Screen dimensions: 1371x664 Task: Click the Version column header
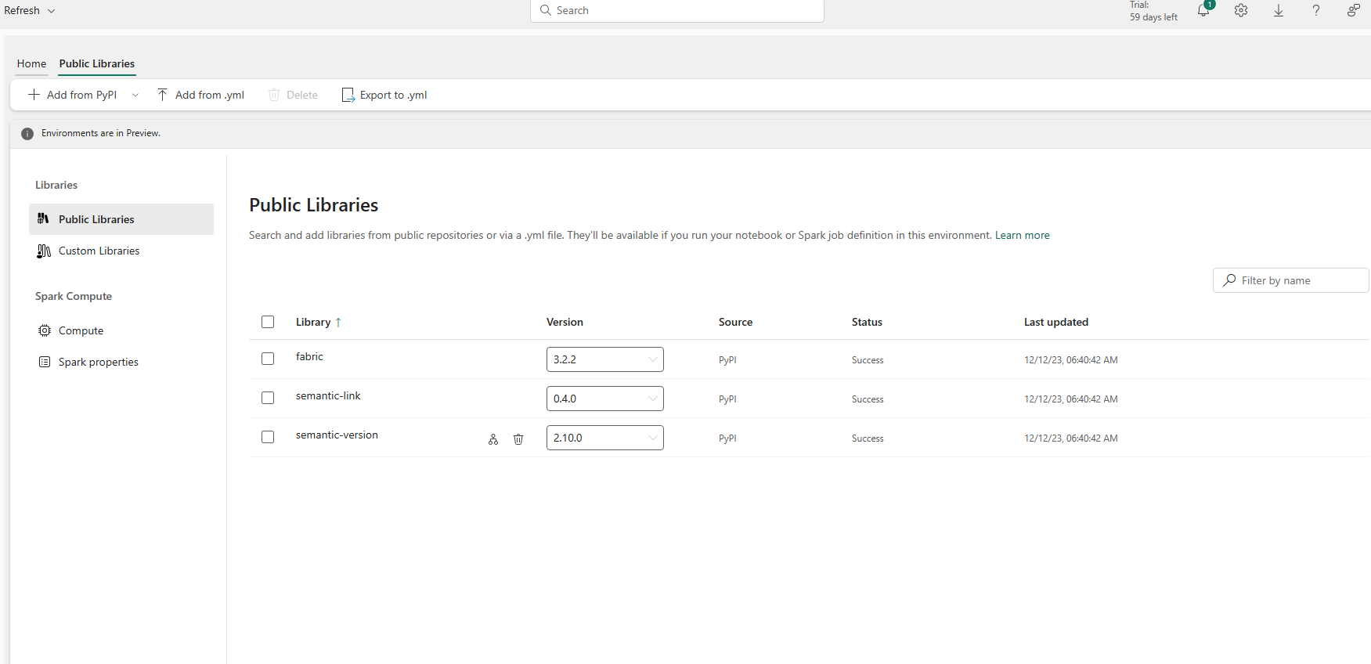[x=565, y=322]
